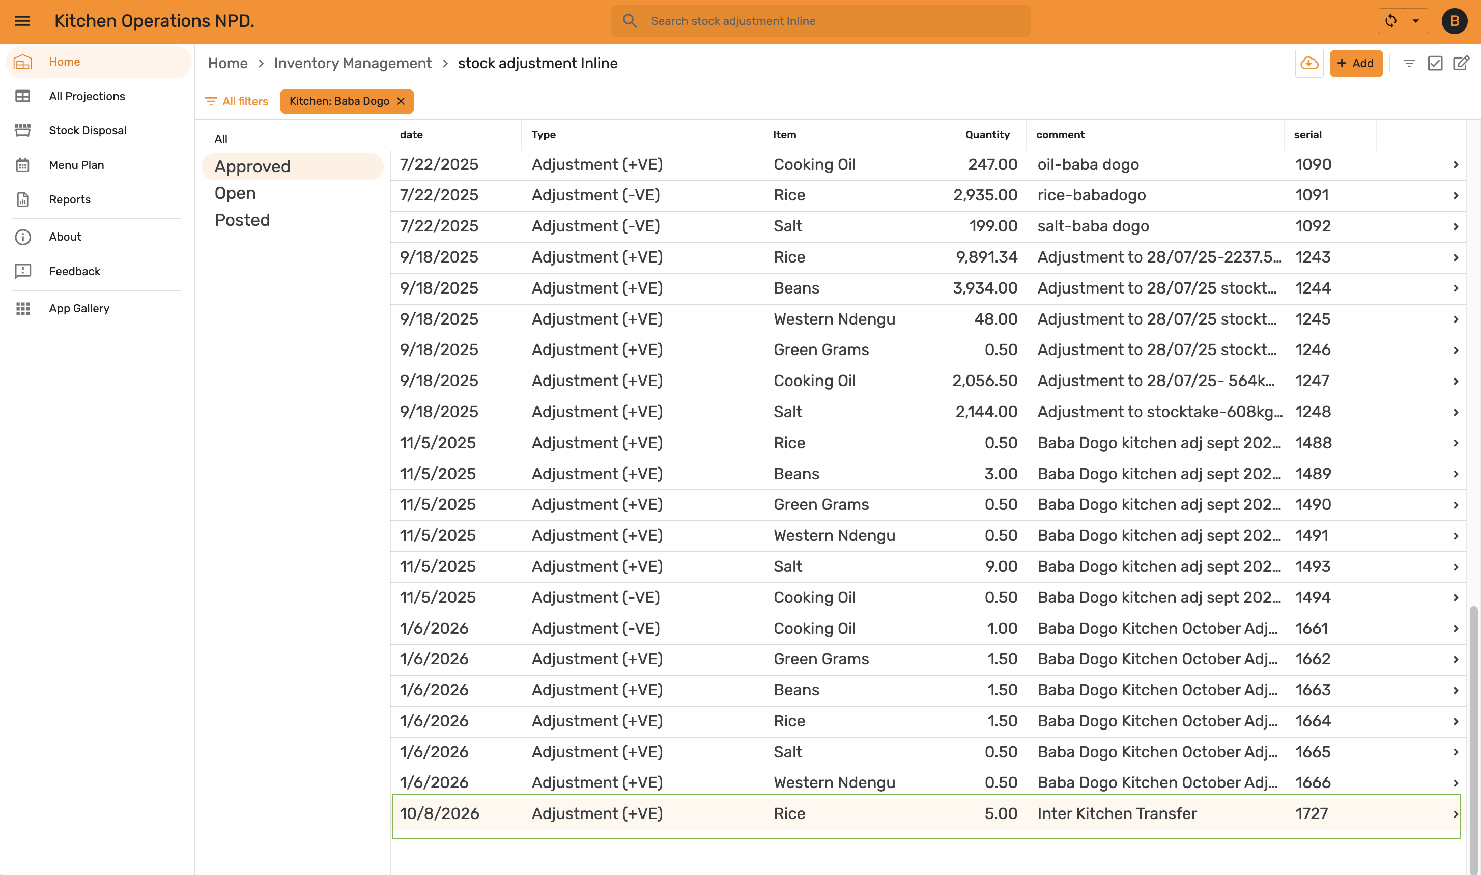Click Inventory Management in the breadcrumb
The image size is (1481, 875).
[x=353, y=63]
